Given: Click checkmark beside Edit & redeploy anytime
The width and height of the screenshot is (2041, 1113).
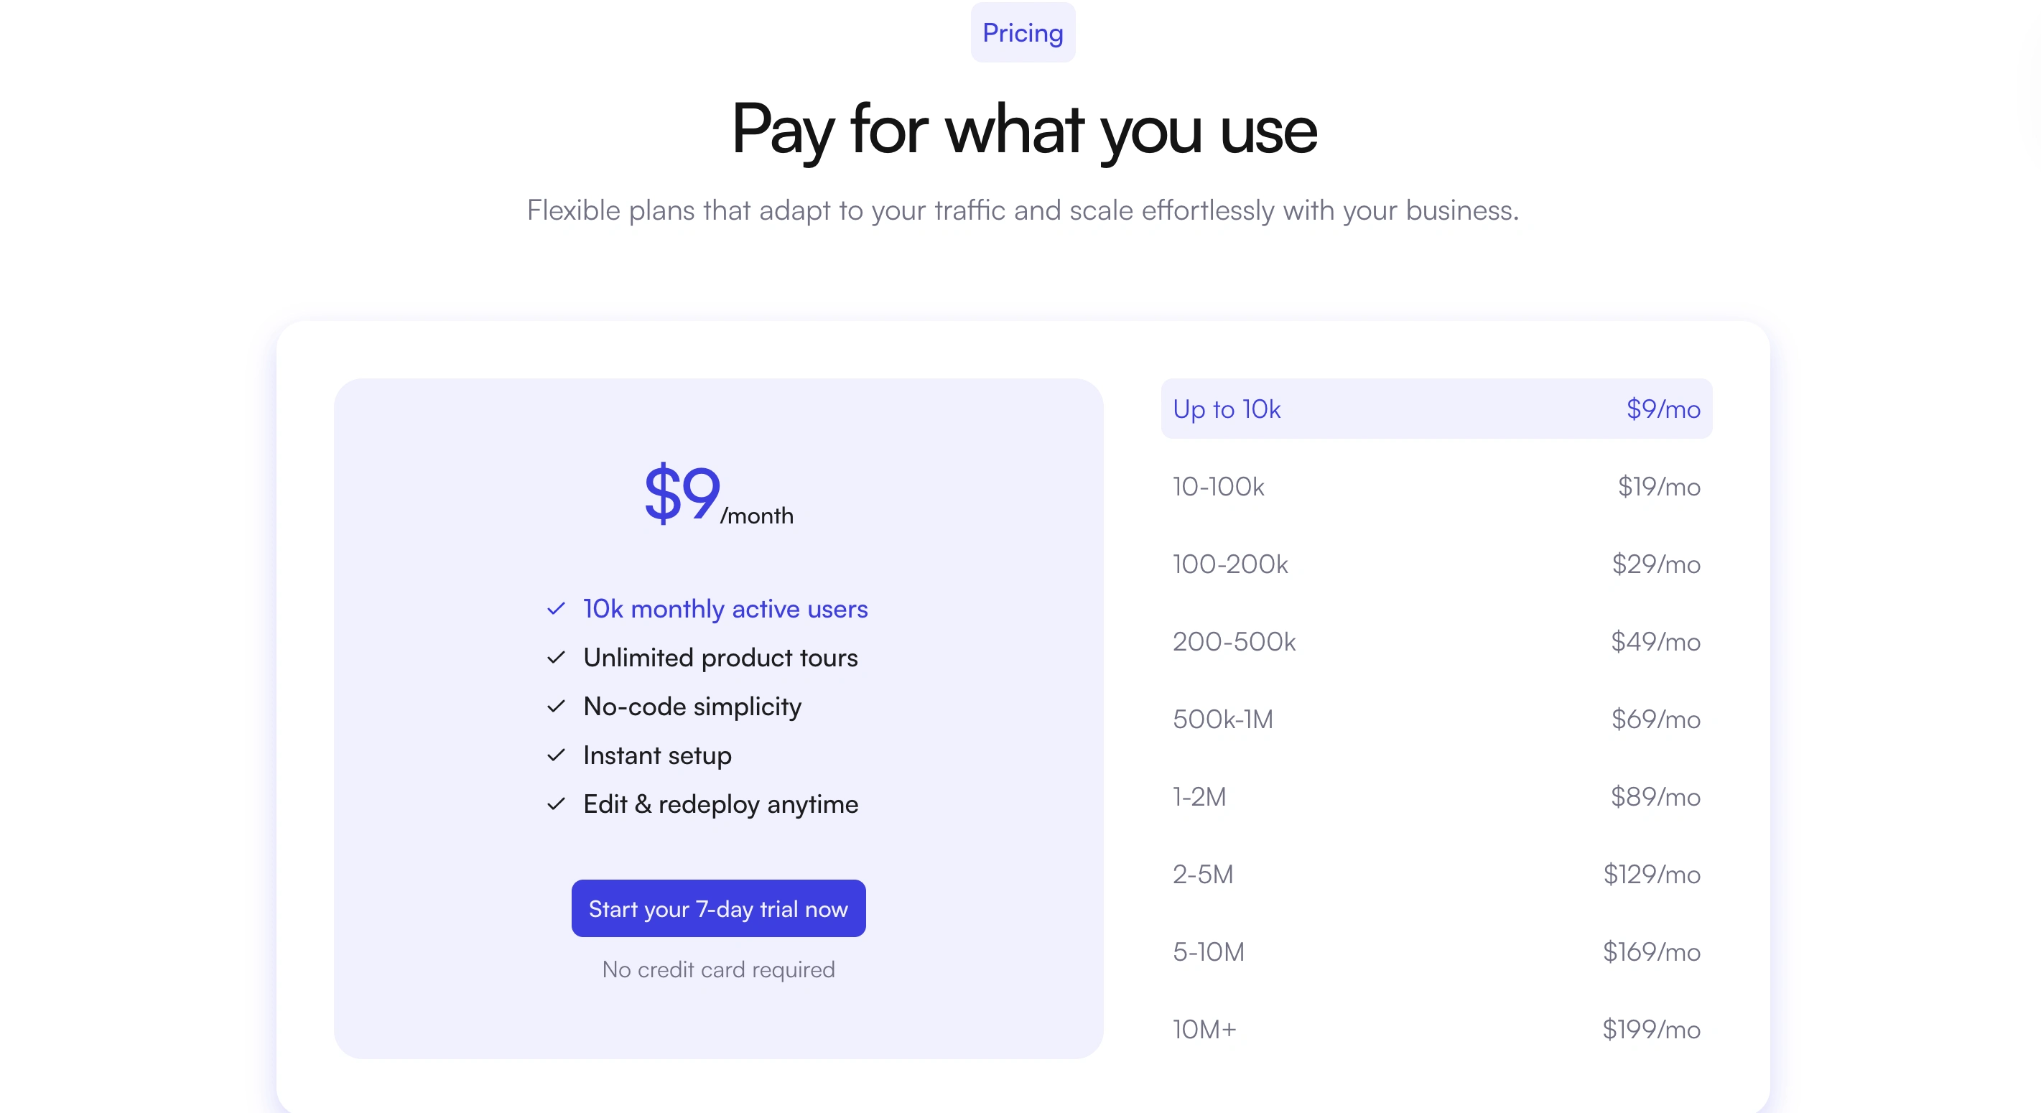Looking at the screenshot, I should (556, 804).
